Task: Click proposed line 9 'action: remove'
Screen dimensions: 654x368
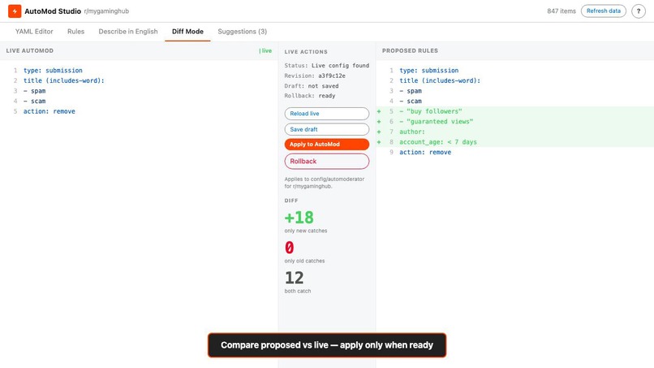Action: click(425, 152)
